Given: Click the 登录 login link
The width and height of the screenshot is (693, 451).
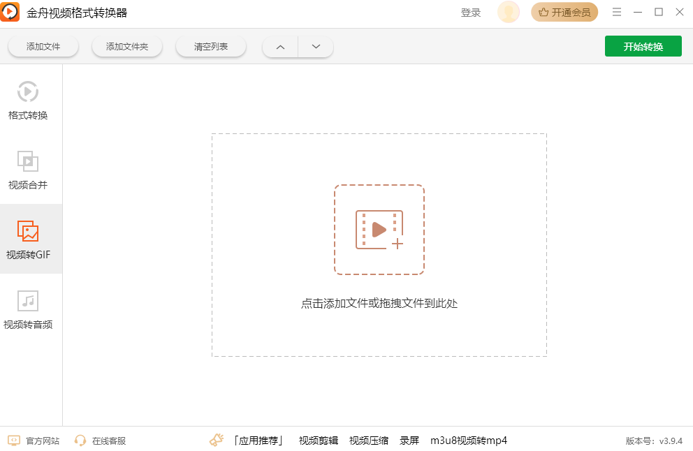Looking at the screenshot, I should 471,13.
